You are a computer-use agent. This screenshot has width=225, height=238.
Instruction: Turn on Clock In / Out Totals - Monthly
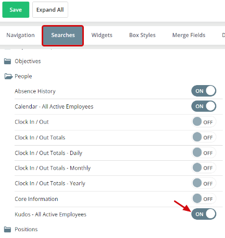point(204,168)
